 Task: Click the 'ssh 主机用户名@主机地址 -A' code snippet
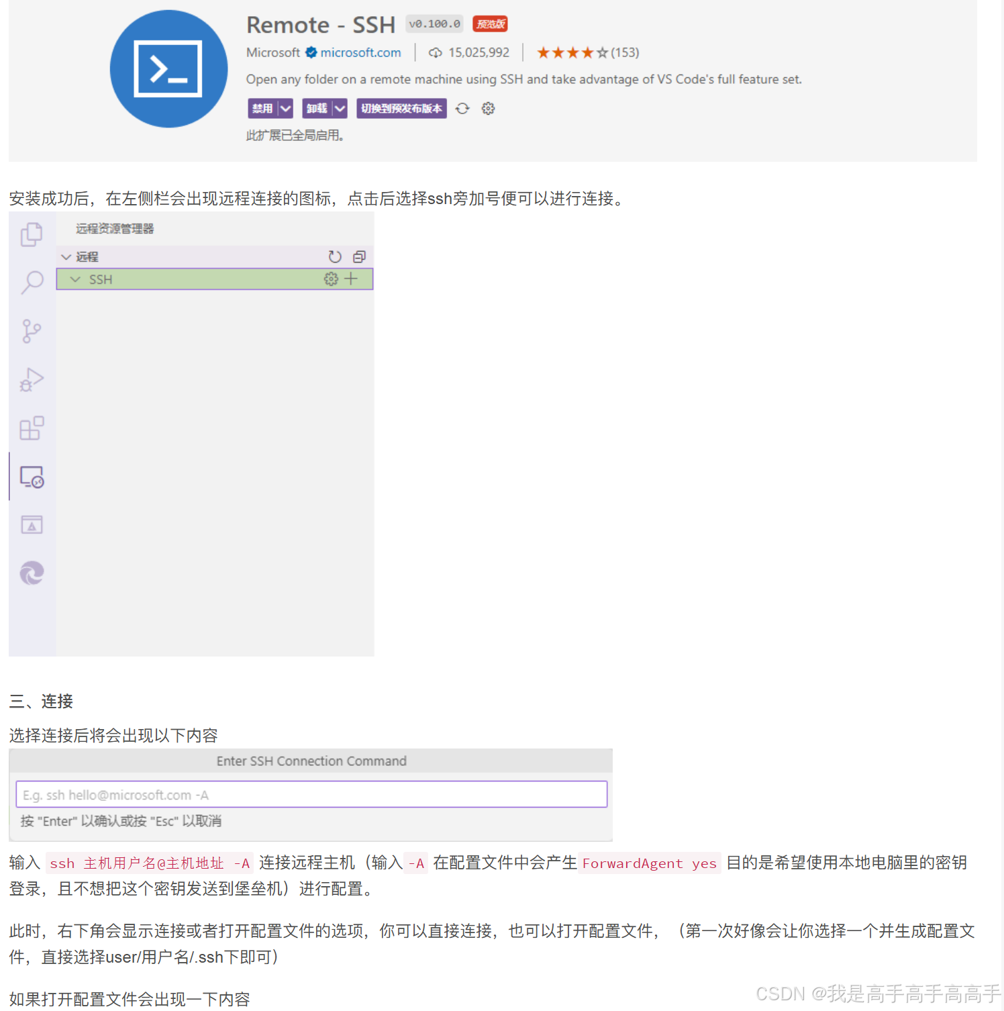tap(149, 863)
